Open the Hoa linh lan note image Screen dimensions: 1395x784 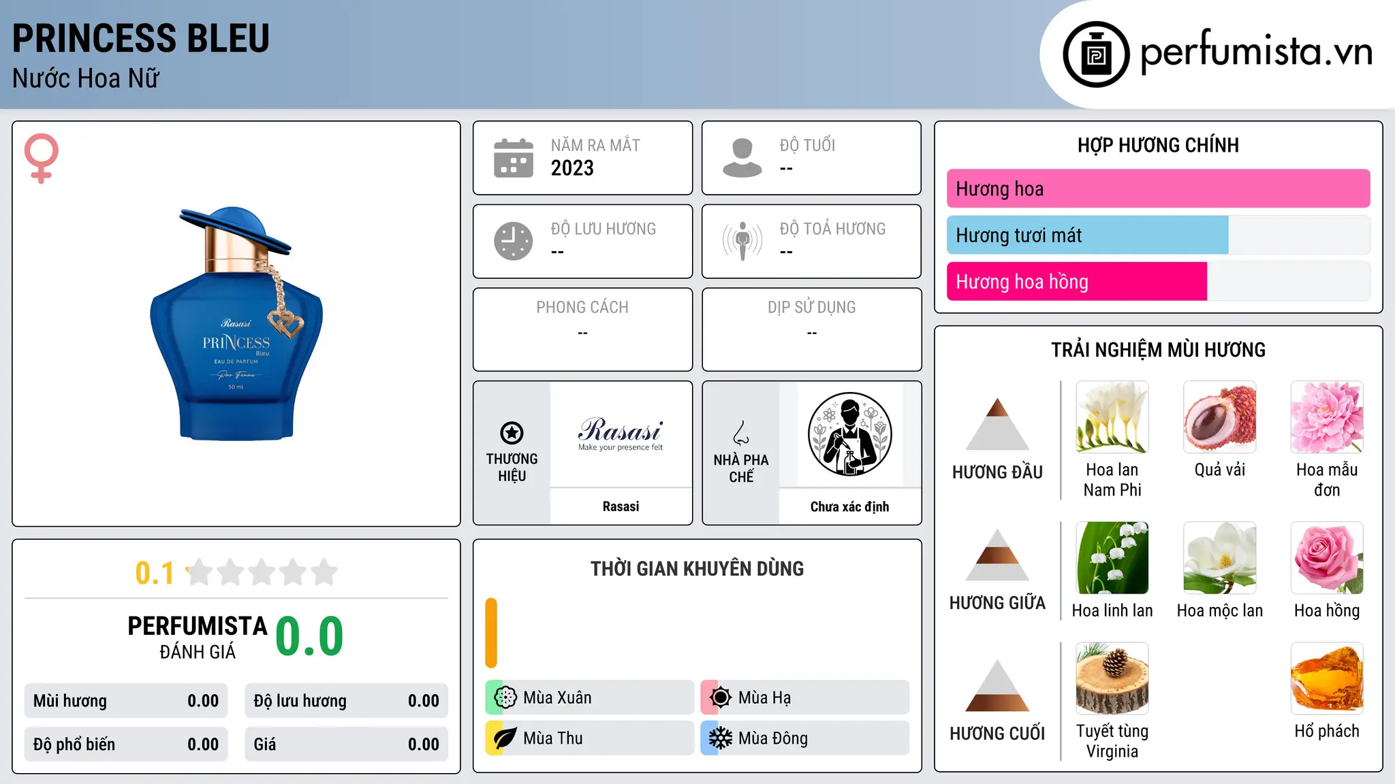coord(1112,558)
